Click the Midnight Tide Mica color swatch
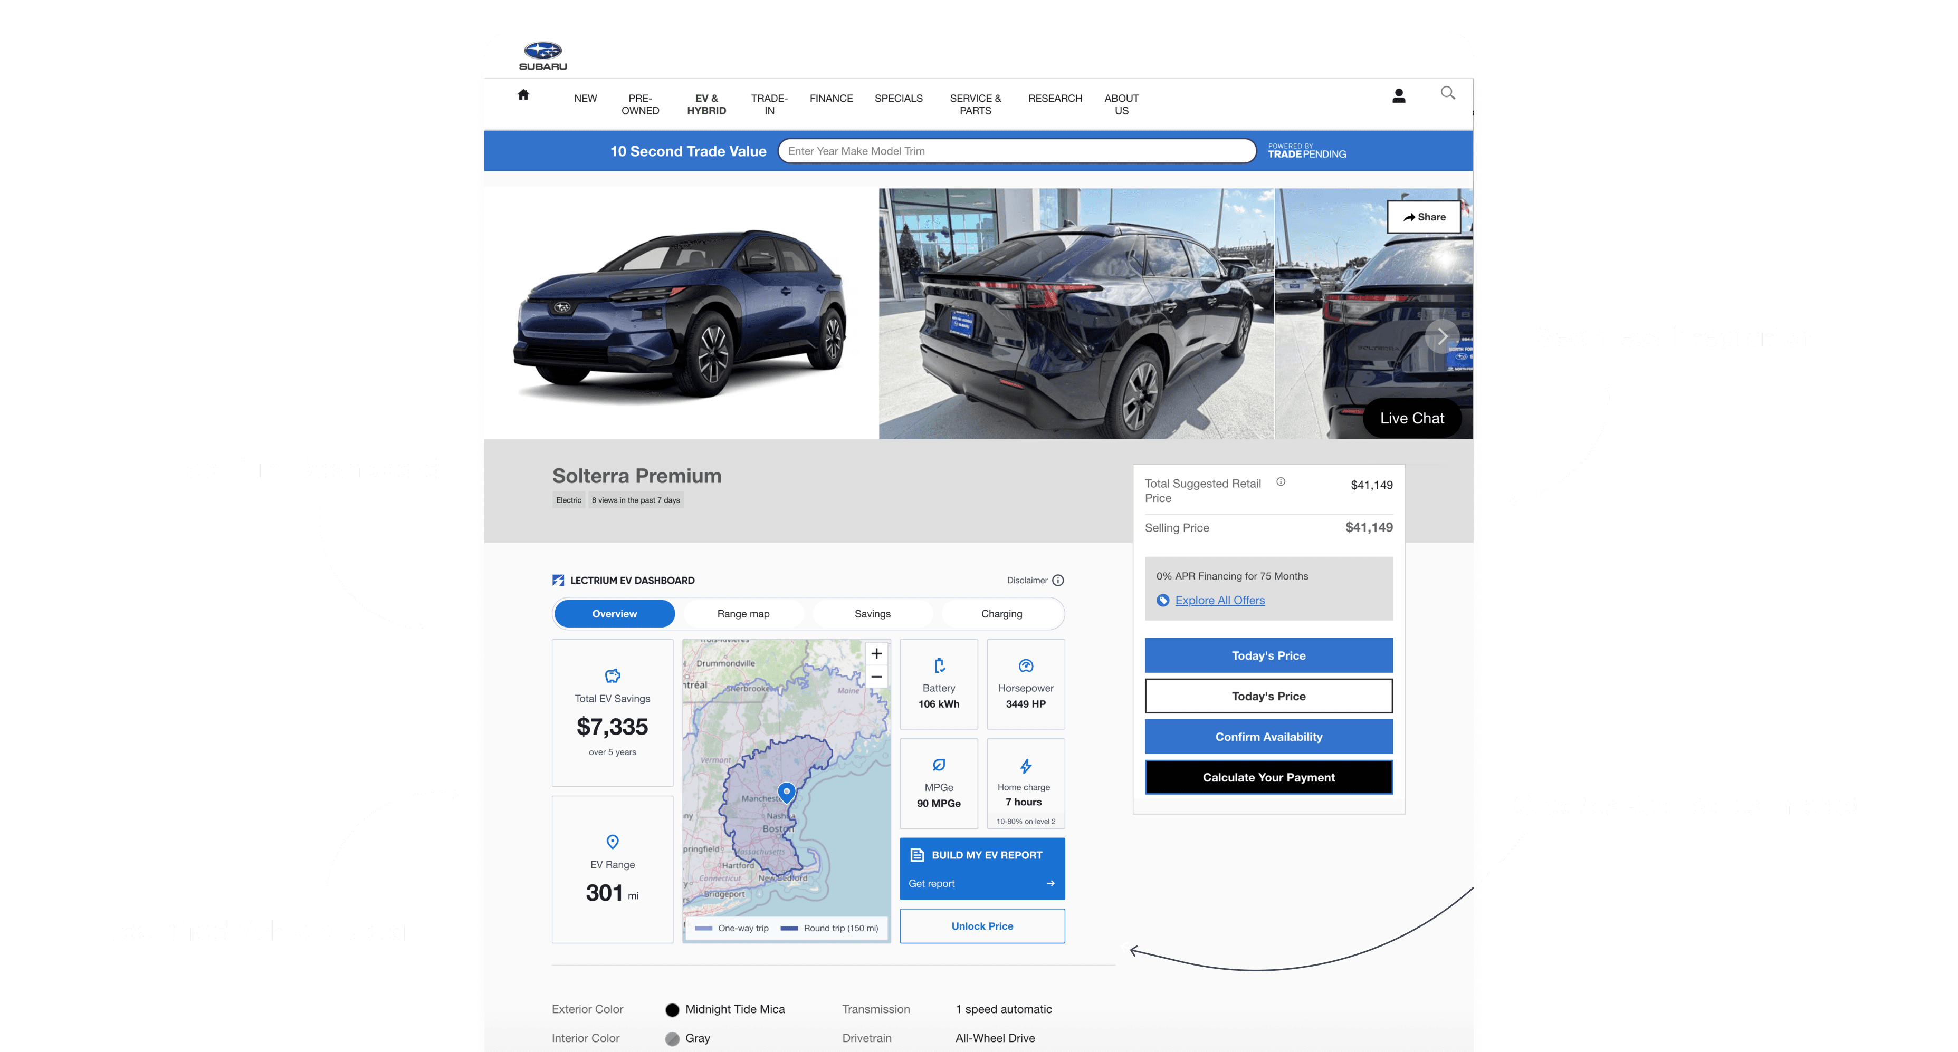This screenshot has width=1958, height=1052. [x=672, y=1009]
